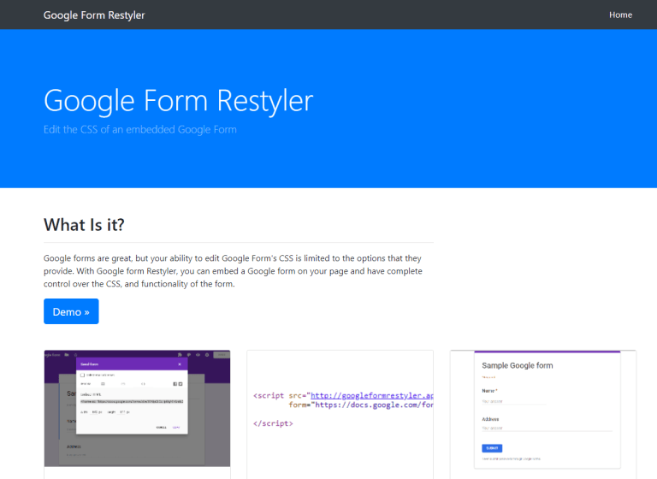Image resolution: width=657 pixels, height=479 pixels.
Task: Click the Demo » button
Action: pyautogui.click(x=71, y=311)
